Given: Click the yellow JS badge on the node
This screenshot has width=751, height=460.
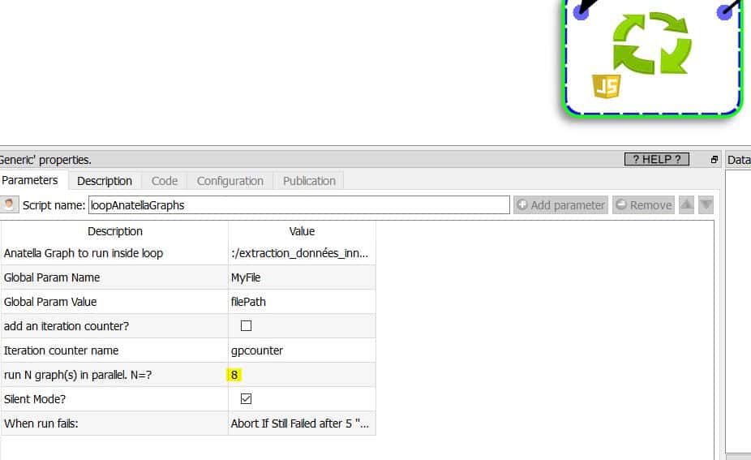Looking at the screenshot, I should (x=607, y=85).
